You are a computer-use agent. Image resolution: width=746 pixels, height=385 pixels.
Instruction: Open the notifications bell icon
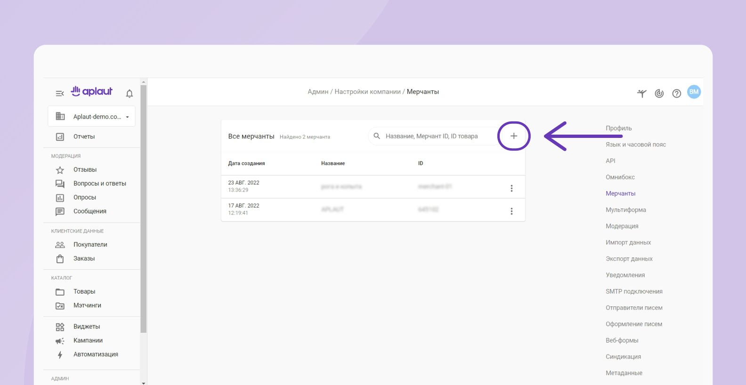click(130, 93)
